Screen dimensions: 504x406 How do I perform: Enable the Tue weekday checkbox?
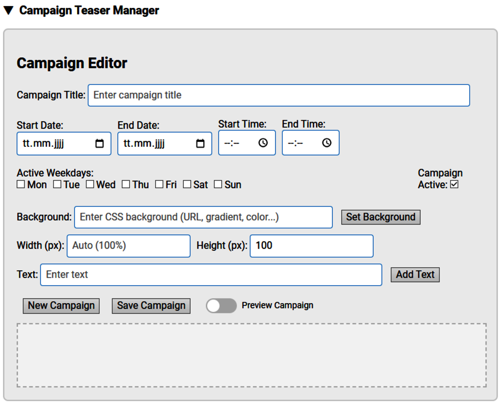click(x=57, y=184)
